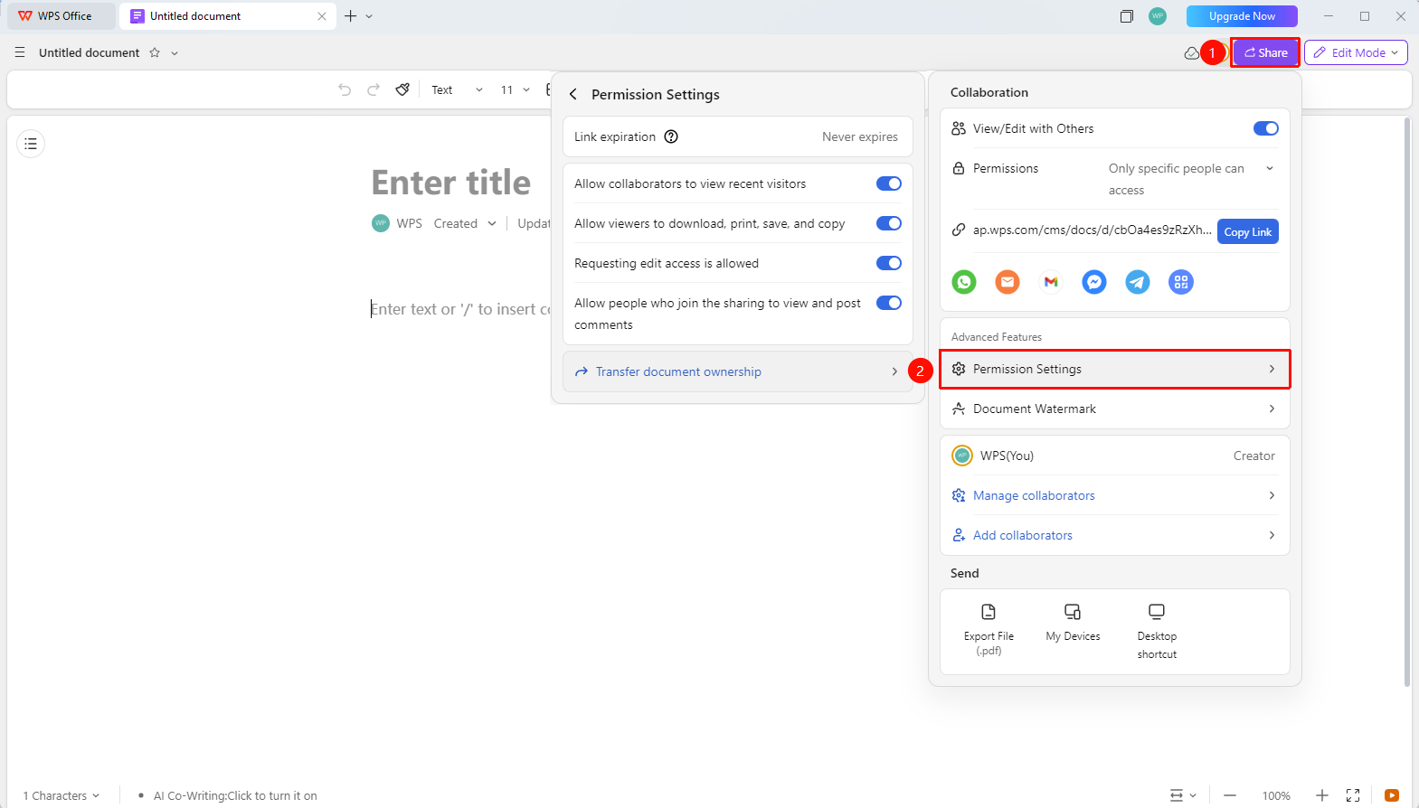
Task: Toggle view and post comments permission
Action: (889, 303)
